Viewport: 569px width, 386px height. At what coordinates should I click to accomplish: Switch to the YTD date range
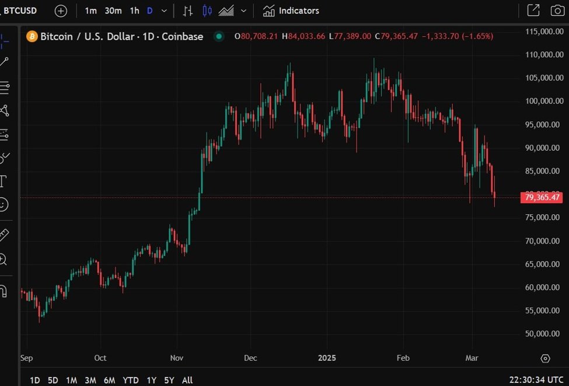point(131,380)
